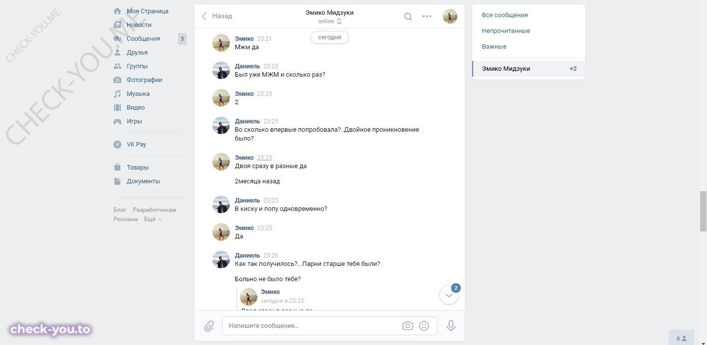Select the Все сообщения filter
The height and width of the screenshot is (345, 707).
529,15
